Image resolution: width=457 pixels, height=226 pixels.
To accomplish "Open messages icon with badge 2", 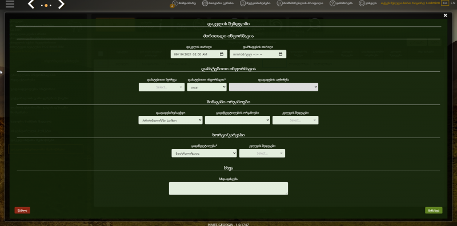I will pos(174,3).
